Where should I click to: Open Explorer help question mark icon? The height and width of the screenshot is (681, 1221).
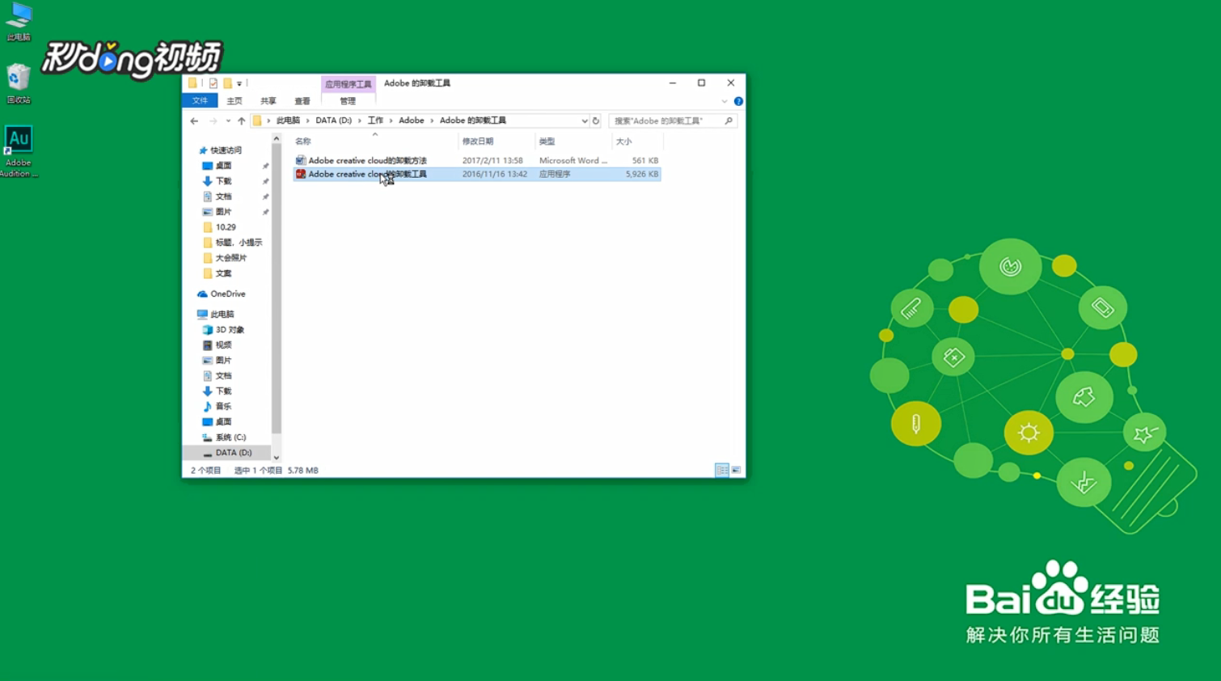click(x=738, y=101)
